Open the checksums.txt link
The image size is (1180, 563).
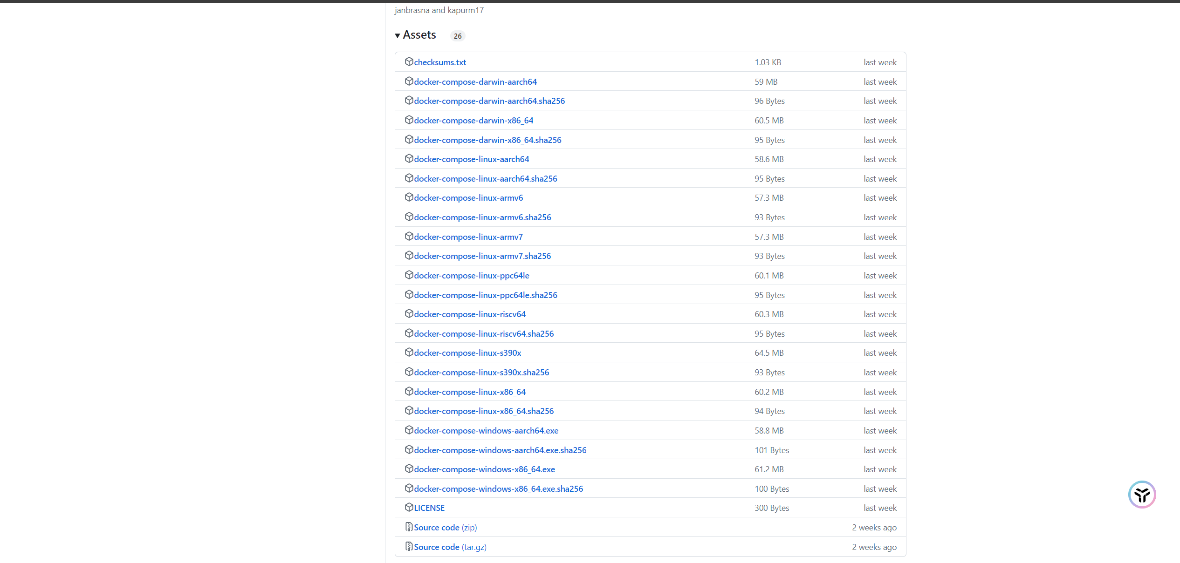point(439,62)
